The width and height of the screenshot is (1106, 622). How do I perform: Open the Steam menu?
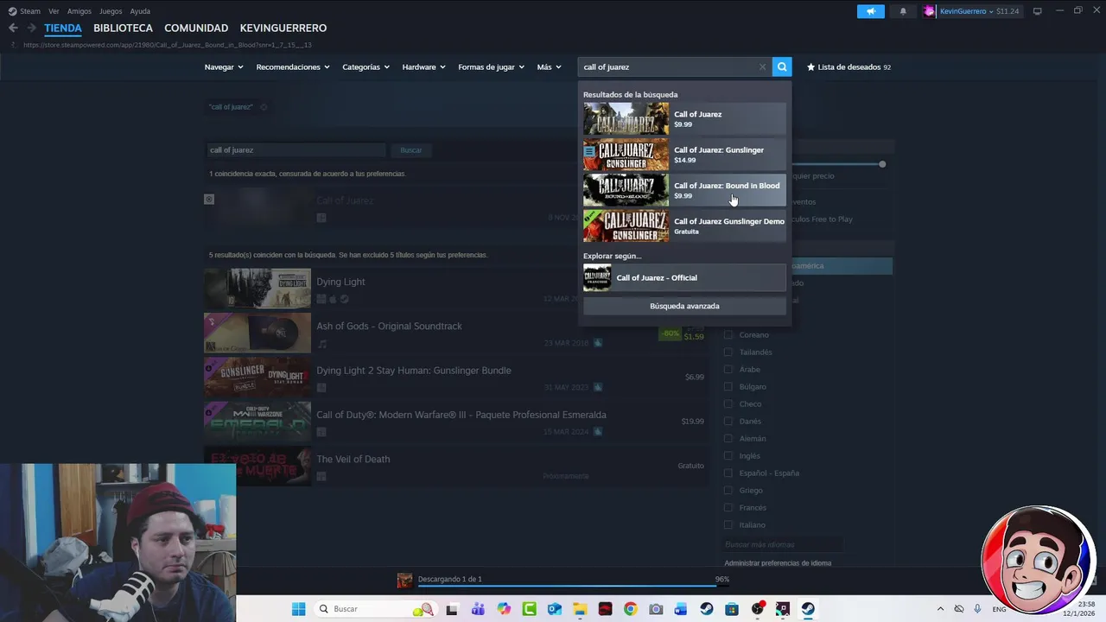coord(30,11)
